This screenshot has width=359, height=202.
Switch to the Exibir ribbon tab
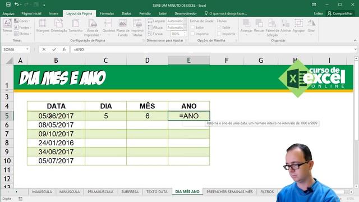163,13
